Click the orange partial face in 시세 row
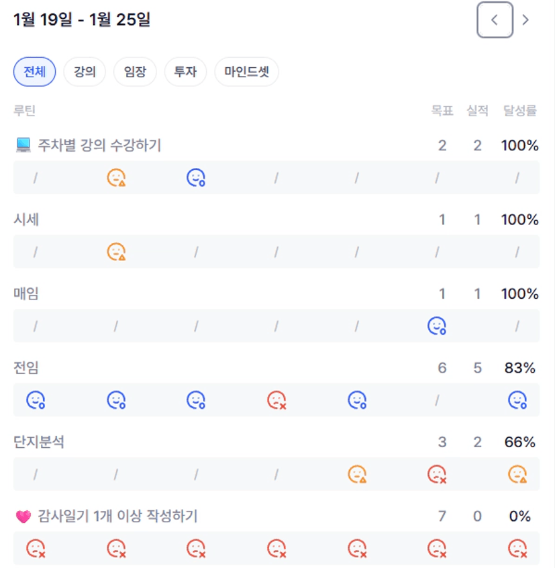The image size is (555, 568). 116,252
